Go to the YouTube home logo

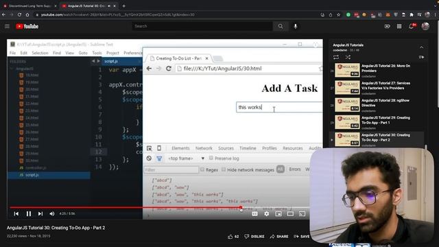27,26
